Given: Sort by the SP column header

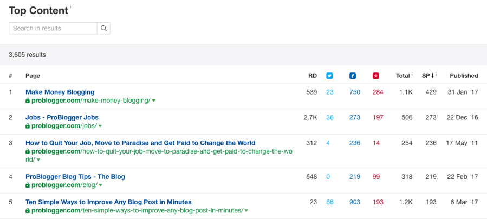Looking at the screenshot, I should point(427,76).
